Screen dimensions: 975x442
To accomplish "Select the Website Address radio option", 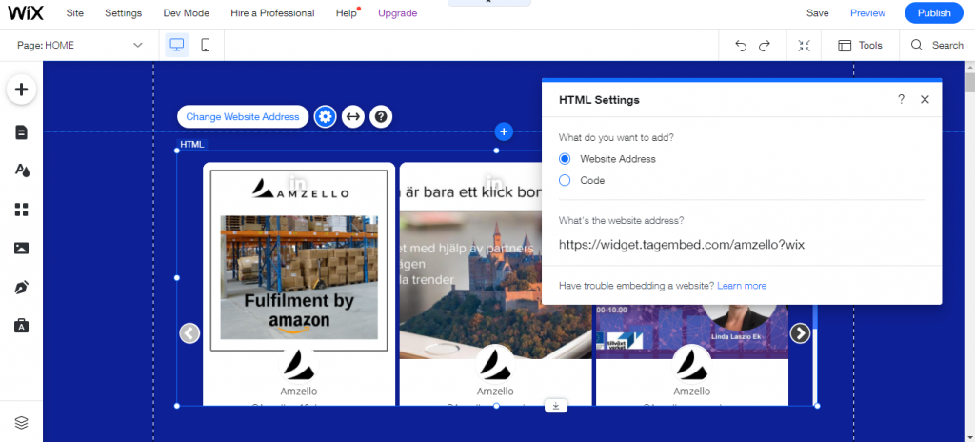I will (565, 159).
